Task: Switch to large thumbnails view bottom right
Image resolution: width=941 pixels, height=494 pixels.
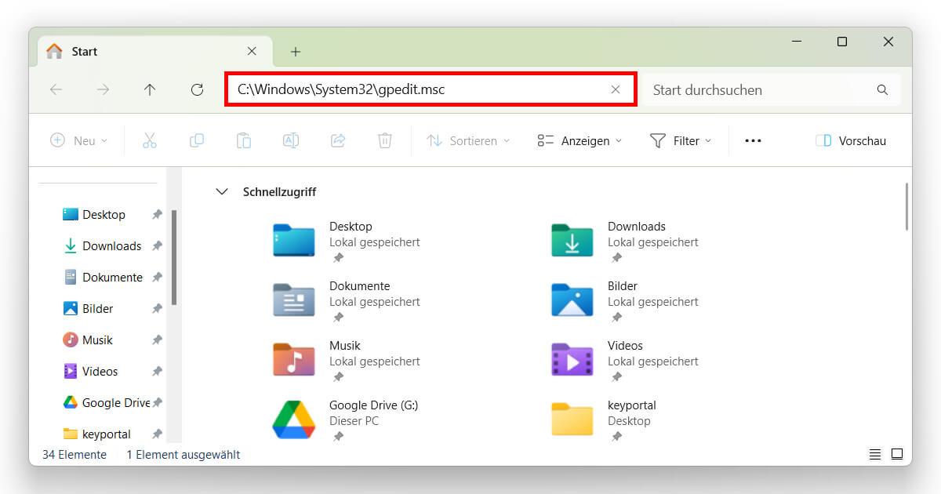Action: coord(897,454)
